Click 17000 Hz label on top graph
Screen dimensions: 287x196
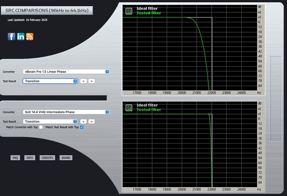[137, 93]
